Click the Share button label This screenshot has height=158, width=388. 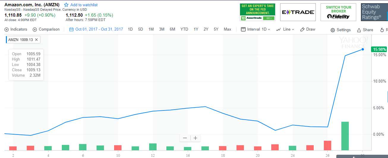tap(368, 30)
